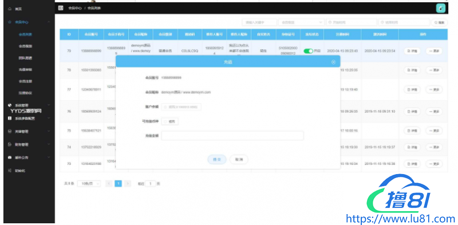458x225 pixels.
Task: Open details for member ID 74
Action: click(x=412, y=147)
